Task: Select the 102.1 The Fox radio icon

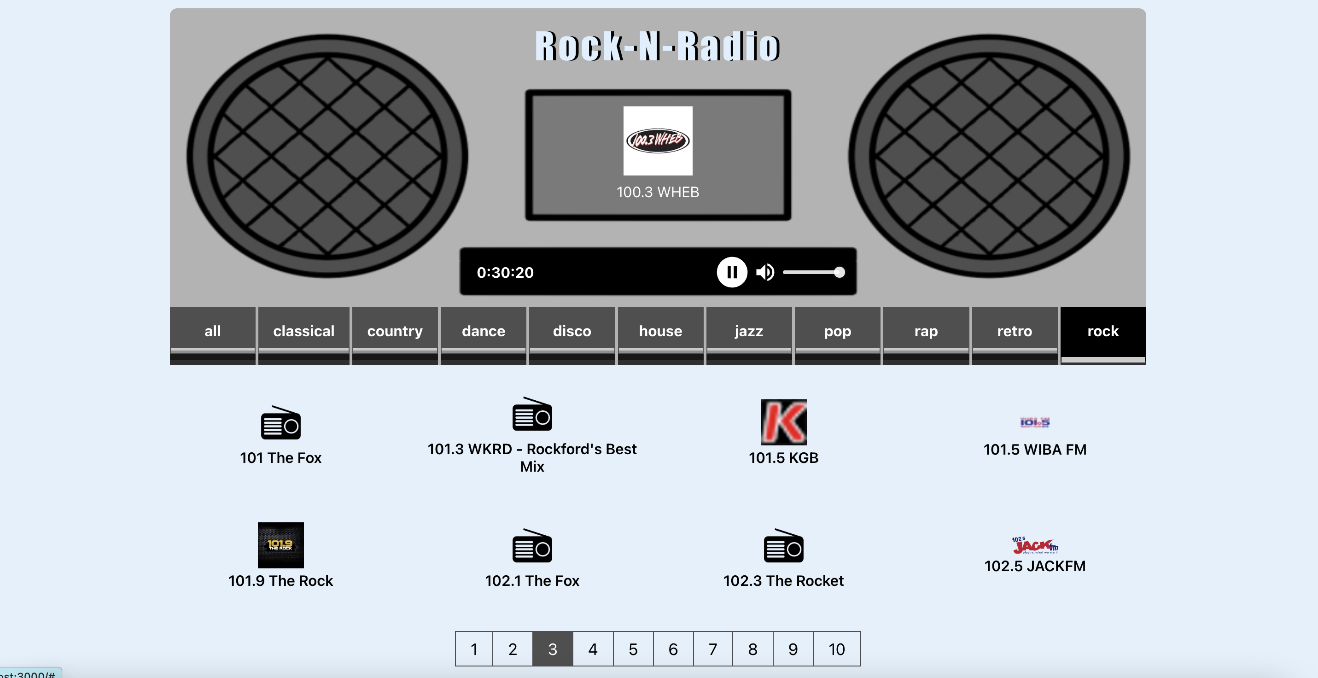Action: tap(532, 545)
